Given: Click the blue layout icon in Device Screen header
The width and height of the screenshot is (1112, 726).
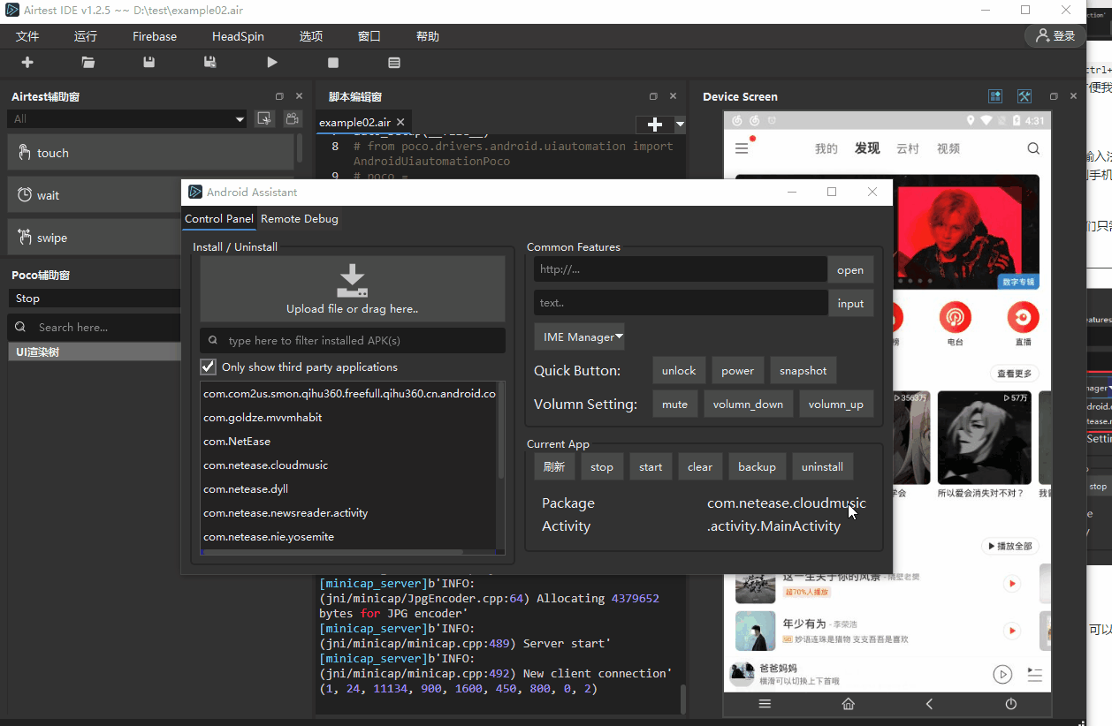Looking at the screenshot, I should 995,96.
